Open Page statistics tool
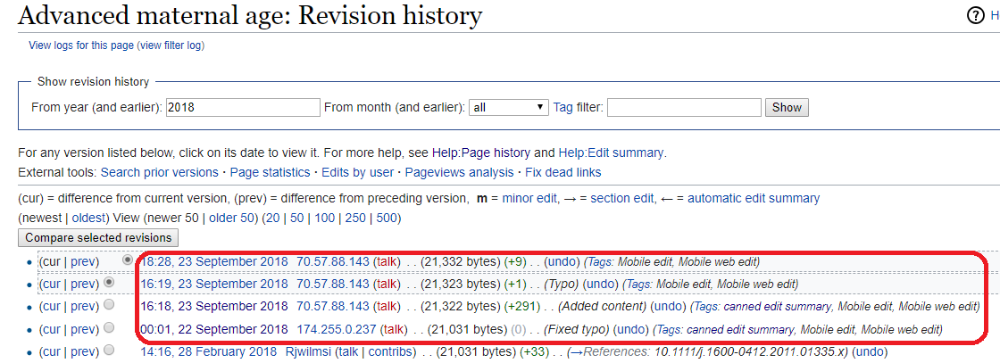 270,173
